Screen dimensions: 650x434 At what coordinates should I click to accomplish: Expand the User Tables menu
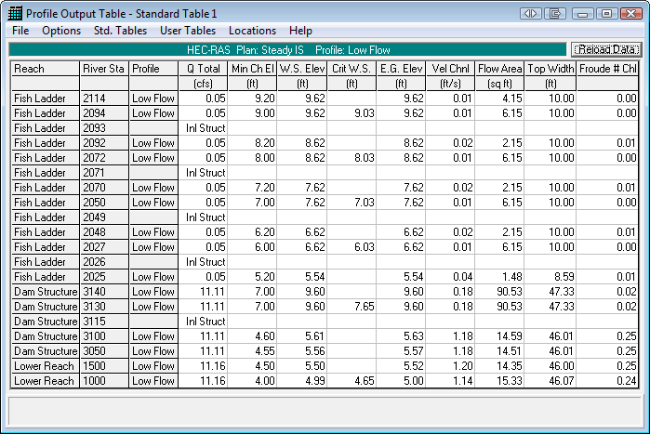(188, 31)
